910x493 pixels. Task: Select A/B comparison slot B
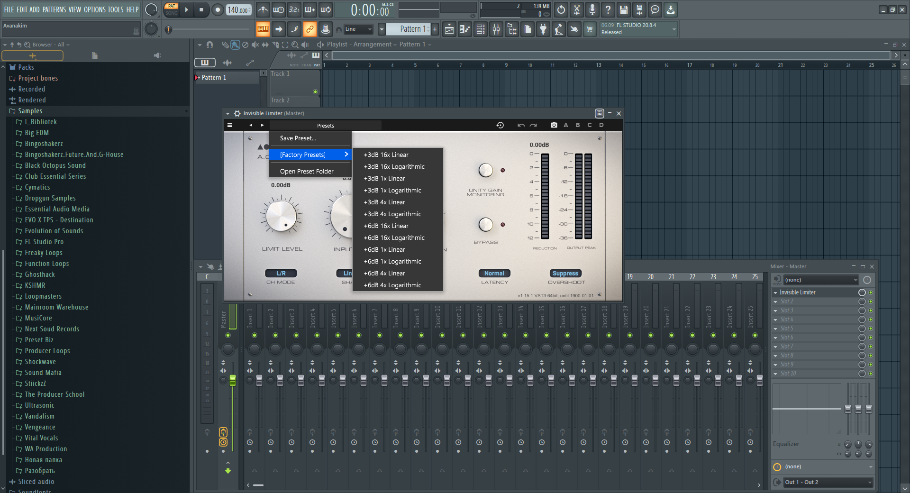tap(578, 125)
